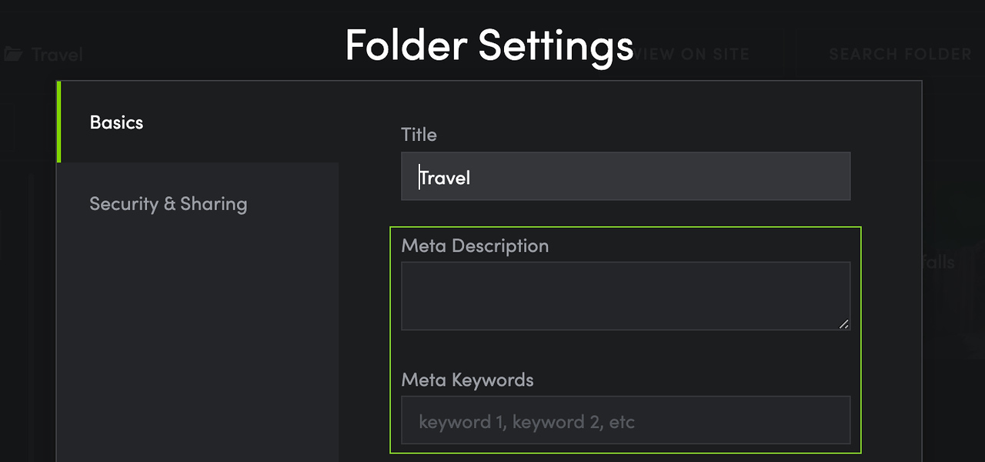Click the dimmed falls text behind the dialog

point(937,262)
